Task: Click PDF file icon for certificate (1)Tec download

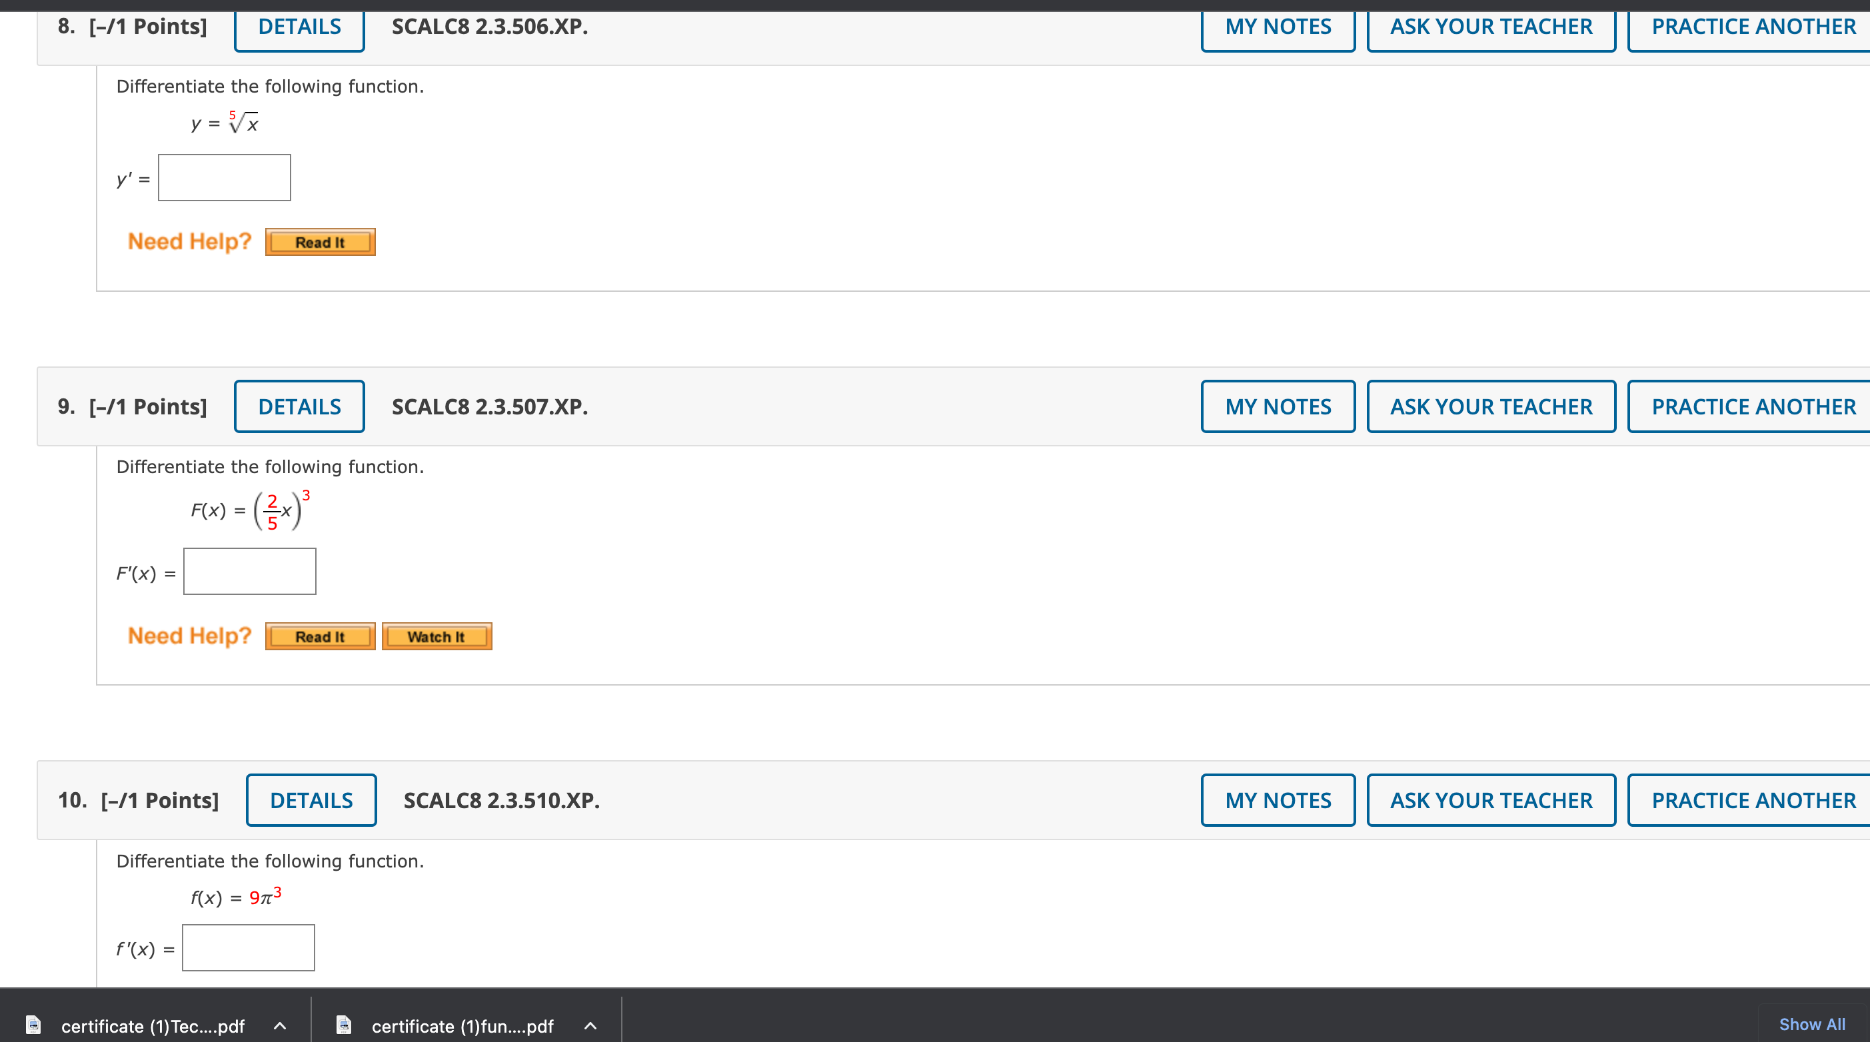Action: click(33, 1025)
